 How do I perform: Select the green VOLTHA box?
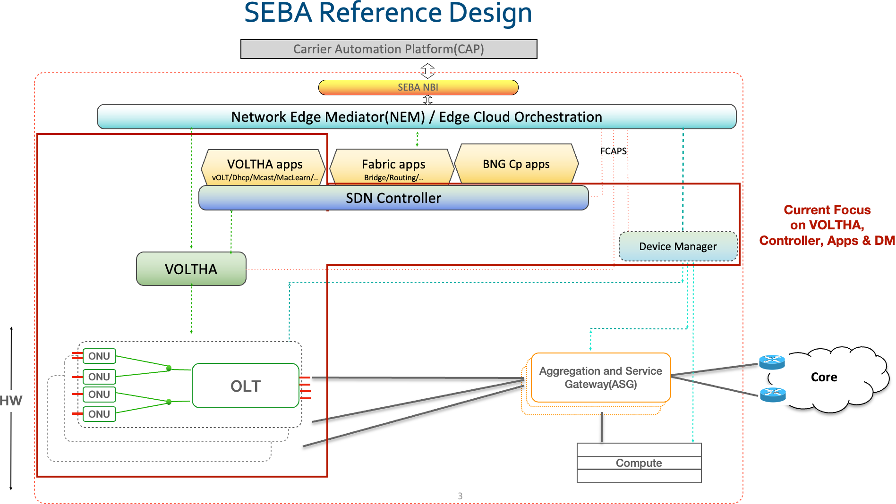tap(191, 269)
